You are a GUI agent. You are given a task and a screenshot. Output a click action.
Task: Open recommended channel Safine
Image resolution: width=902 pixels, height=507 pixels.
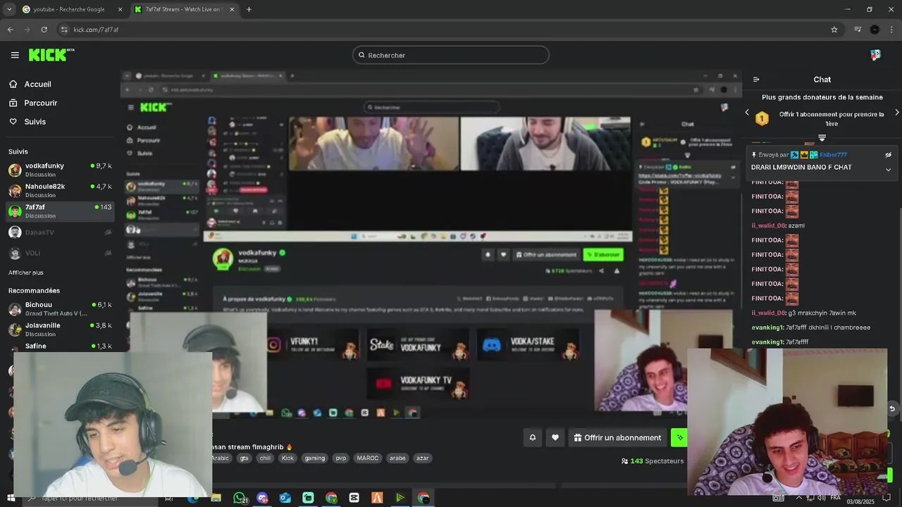(x=60, y=346)
